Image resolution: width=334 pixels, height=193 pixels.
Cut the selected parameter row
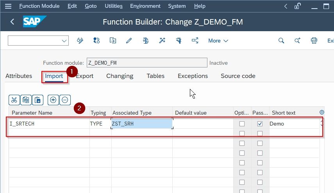tap(14, 100)
